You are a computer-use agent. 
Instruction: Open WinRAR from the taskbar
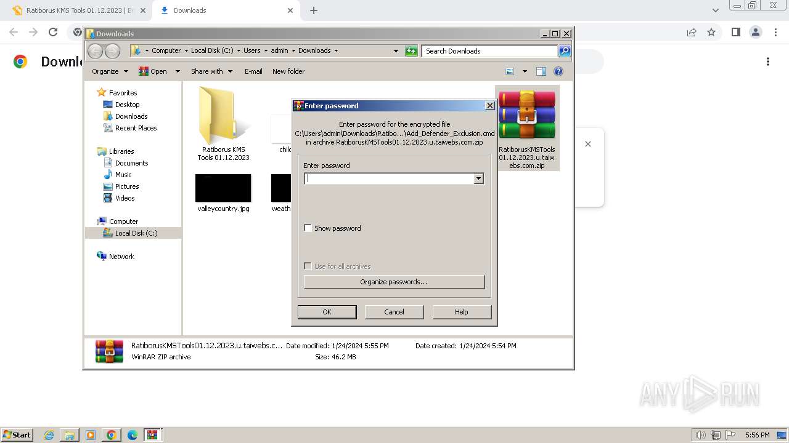pos(152,435)
